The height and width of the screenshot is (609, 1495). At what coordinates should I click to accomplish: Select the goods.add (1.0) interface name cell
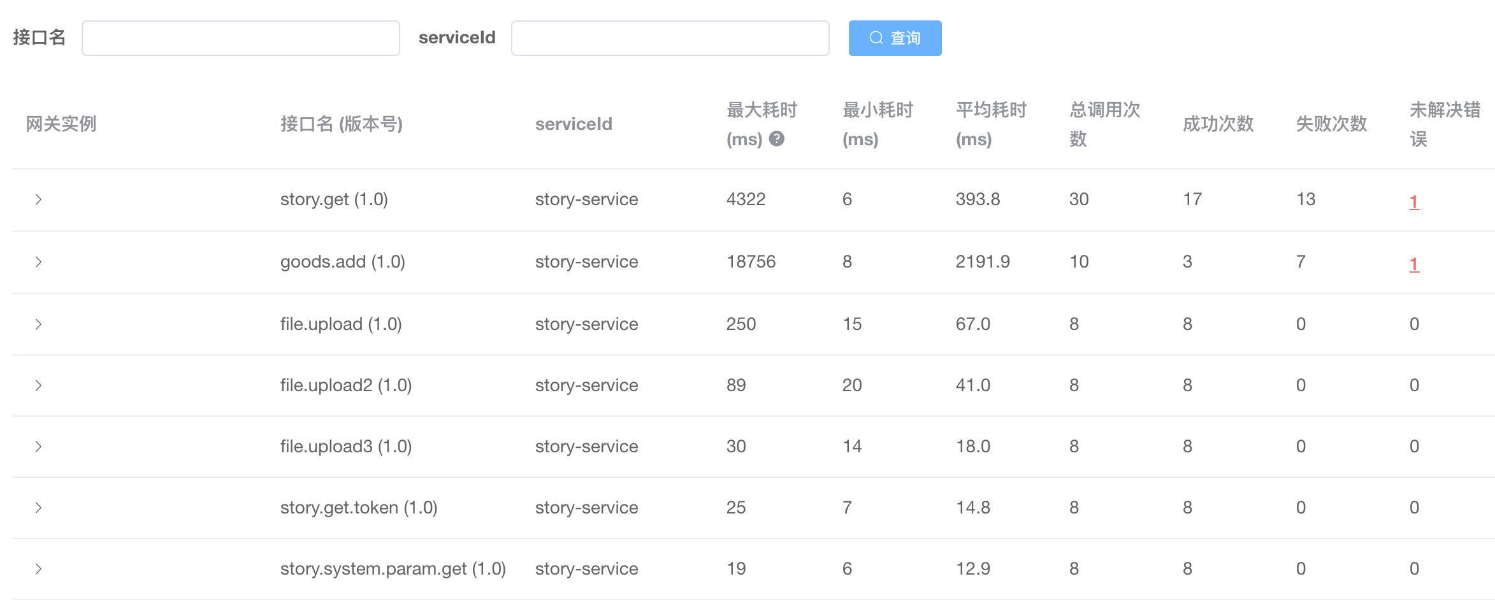point(342,262)
